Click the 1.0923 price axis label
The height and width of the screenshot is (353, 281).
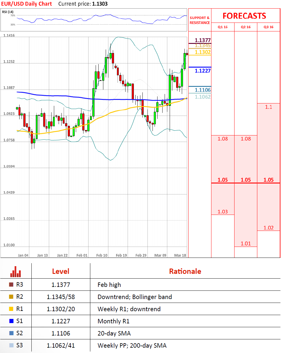point(9,114)
